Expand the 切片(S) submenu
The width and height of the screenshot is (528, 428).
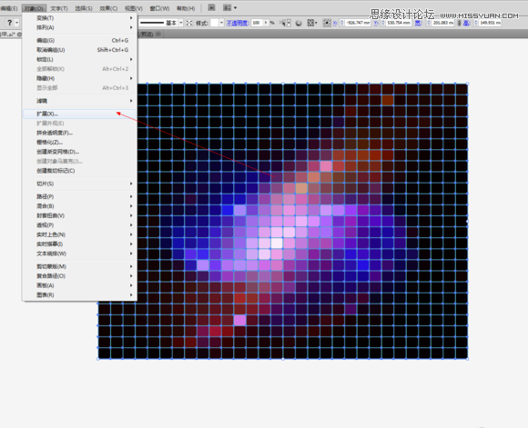click(x=79, y=184)
